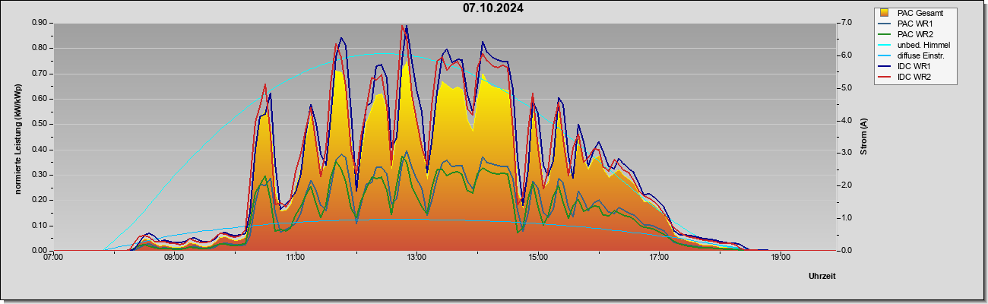Click the 15:00 time axis label
Screen dimensions: 988x304
pos(538,258)
